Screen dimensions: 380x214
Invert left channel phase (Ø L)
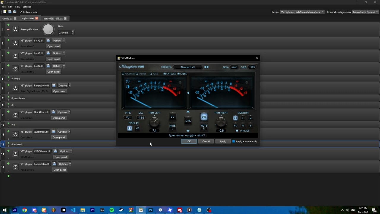pos(172,117)
